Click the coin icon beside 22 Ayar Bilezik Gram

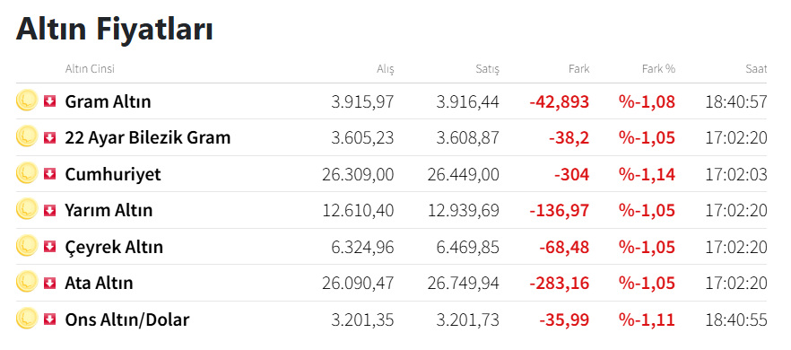coord(27,136)
